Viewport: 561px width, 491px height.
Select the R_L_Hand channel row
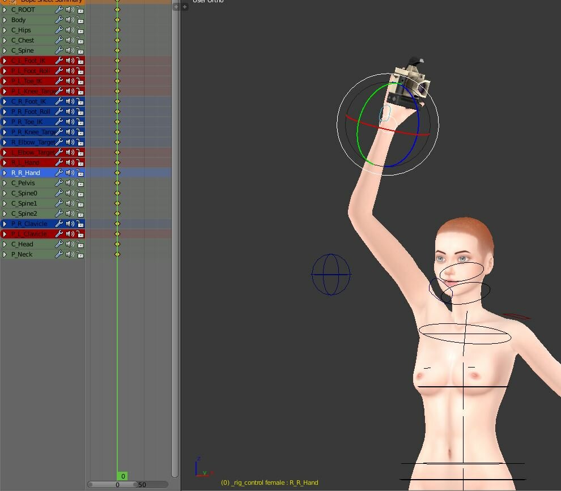tap(42, 163)
